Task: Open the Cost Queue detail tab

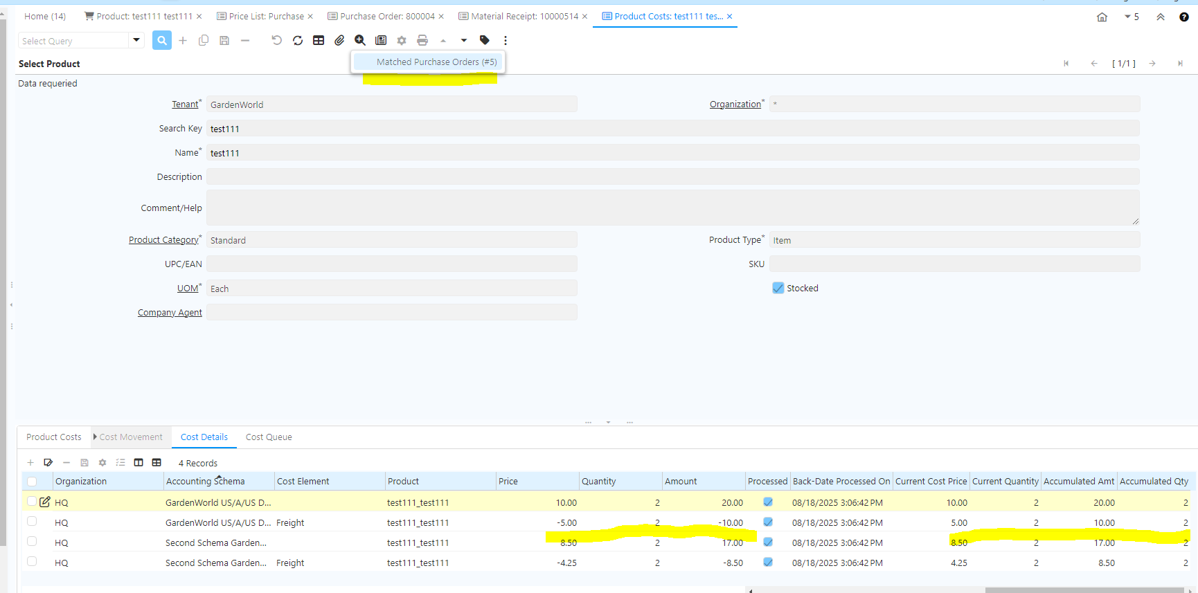Action: (269, 437)
